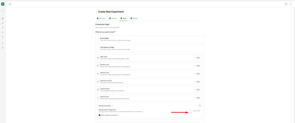
Task: Open the dashboard grid icon in sidebar
Action: pyautogui.click(x=3, y=18)
